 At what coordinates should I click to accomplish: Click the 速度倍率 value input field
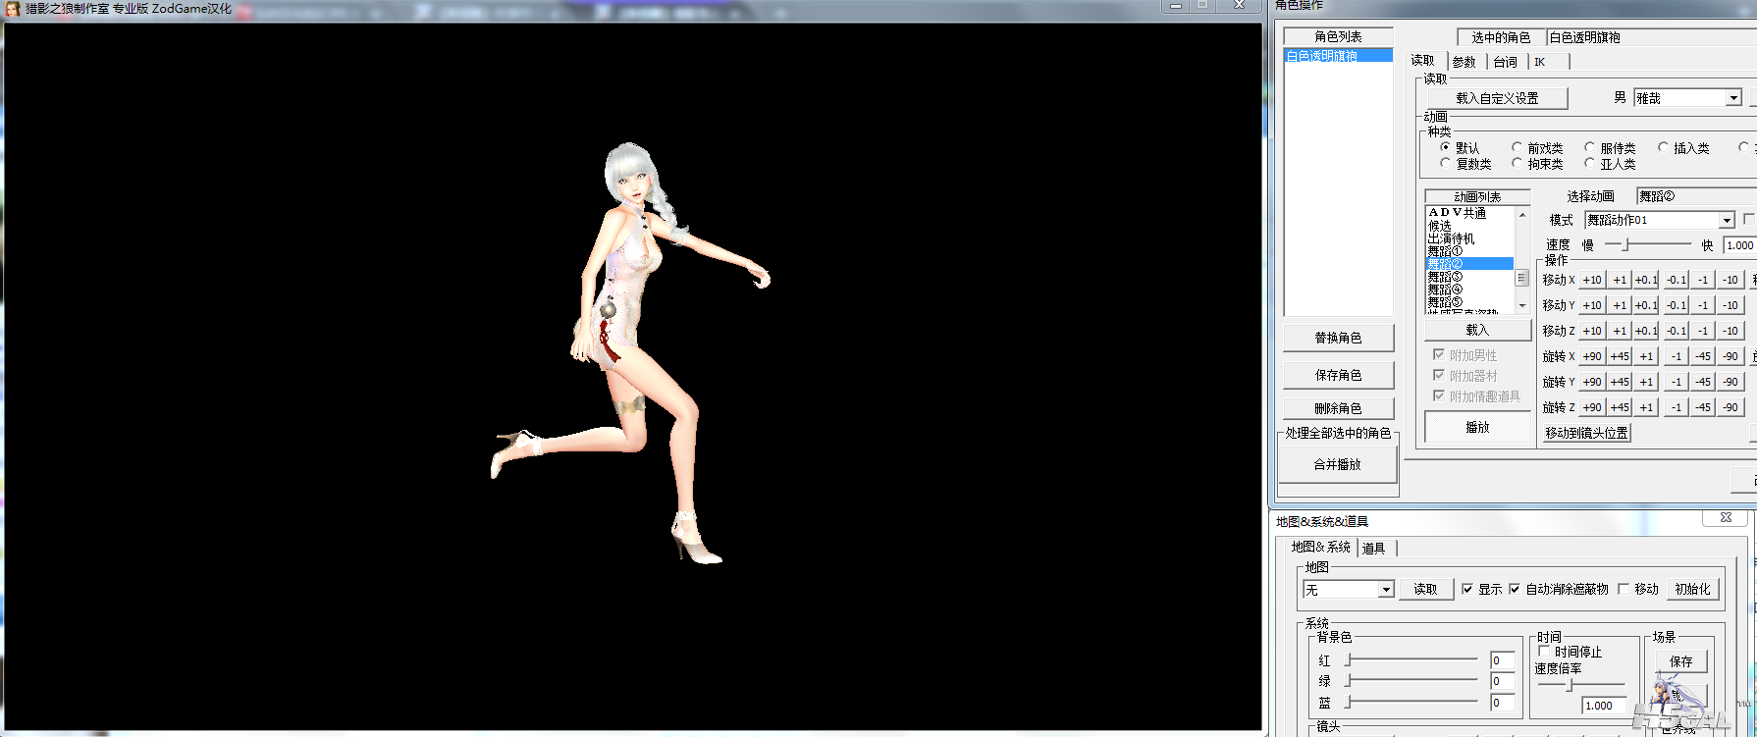click(1605, 706)
